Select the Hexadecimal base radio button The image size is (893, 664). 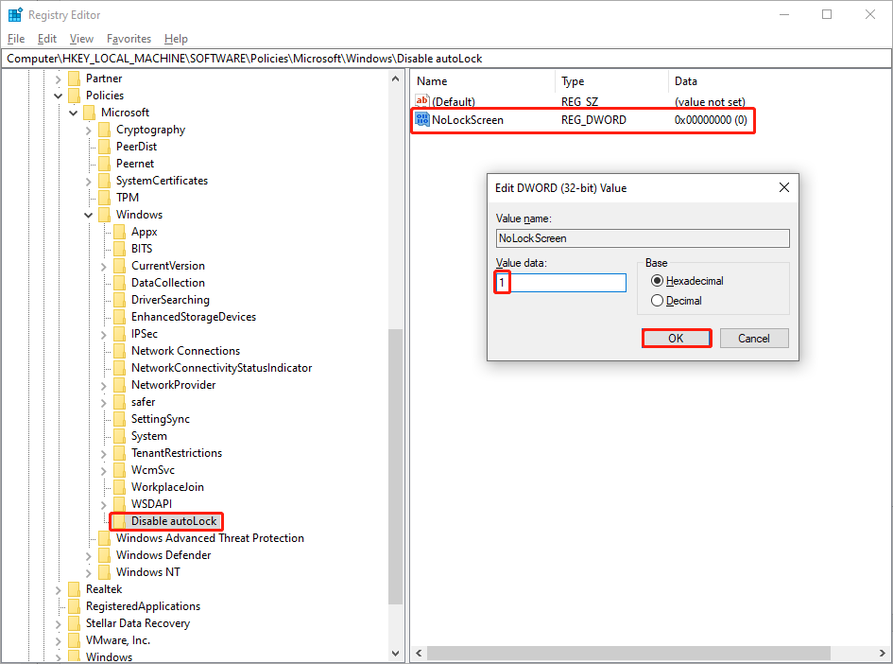coord(657,281)
